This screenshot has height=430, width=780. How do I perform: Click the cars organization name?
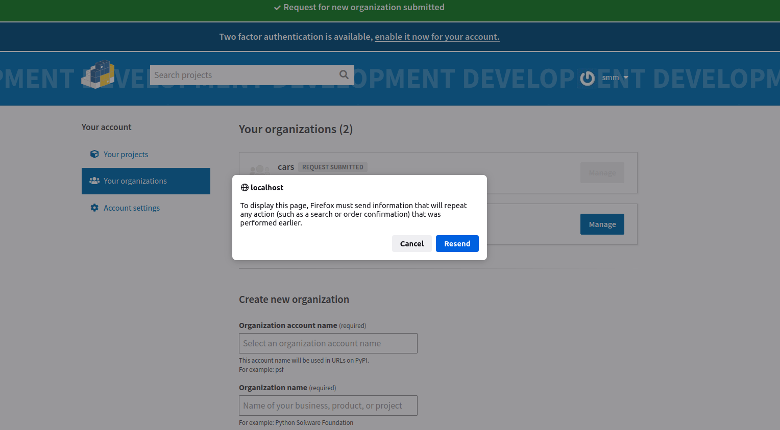coord(286,167)
